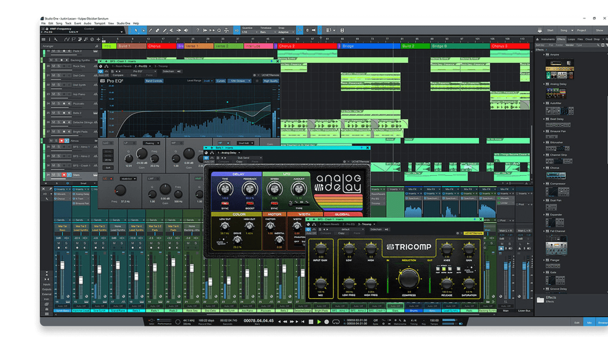Switch to Files browser tab
This screenshot has width=608, height=342.
(580, 39)
